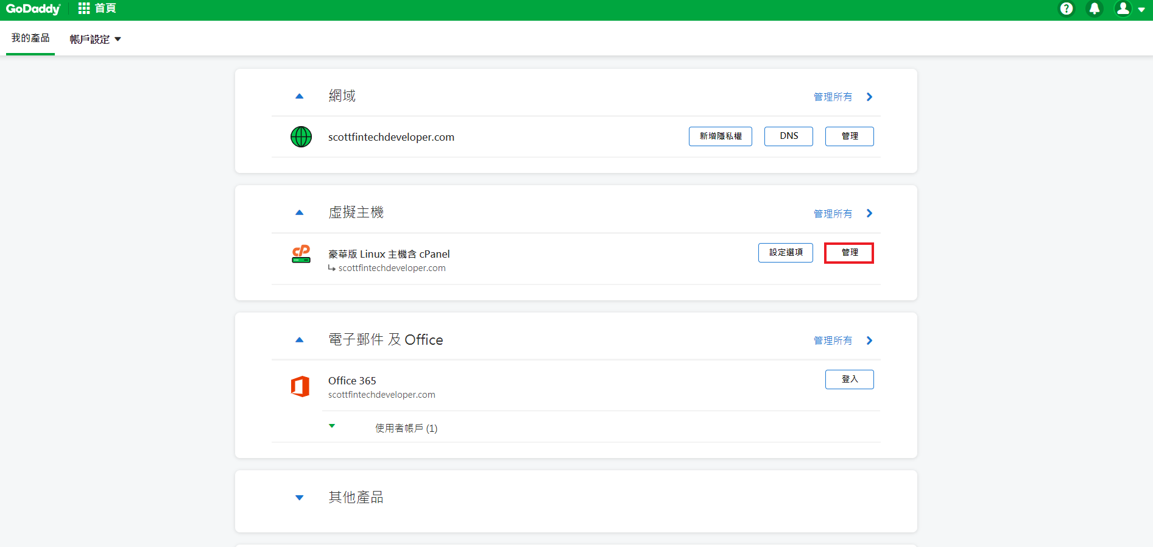Collapse the 電子郵件 及 Office section
The height and width of the screenshot is (547, 1153).
299,340
